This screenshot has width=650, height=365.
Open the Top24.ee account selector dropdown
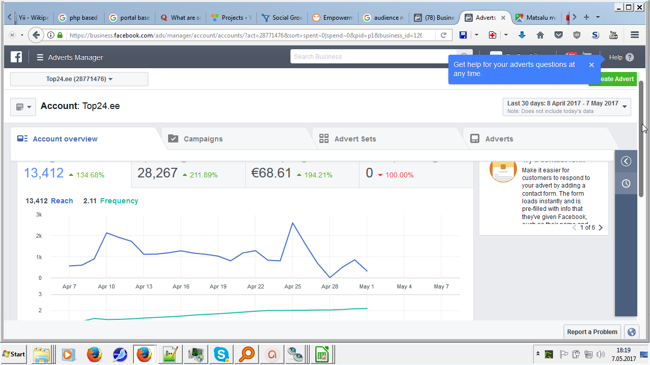(79, 79)
